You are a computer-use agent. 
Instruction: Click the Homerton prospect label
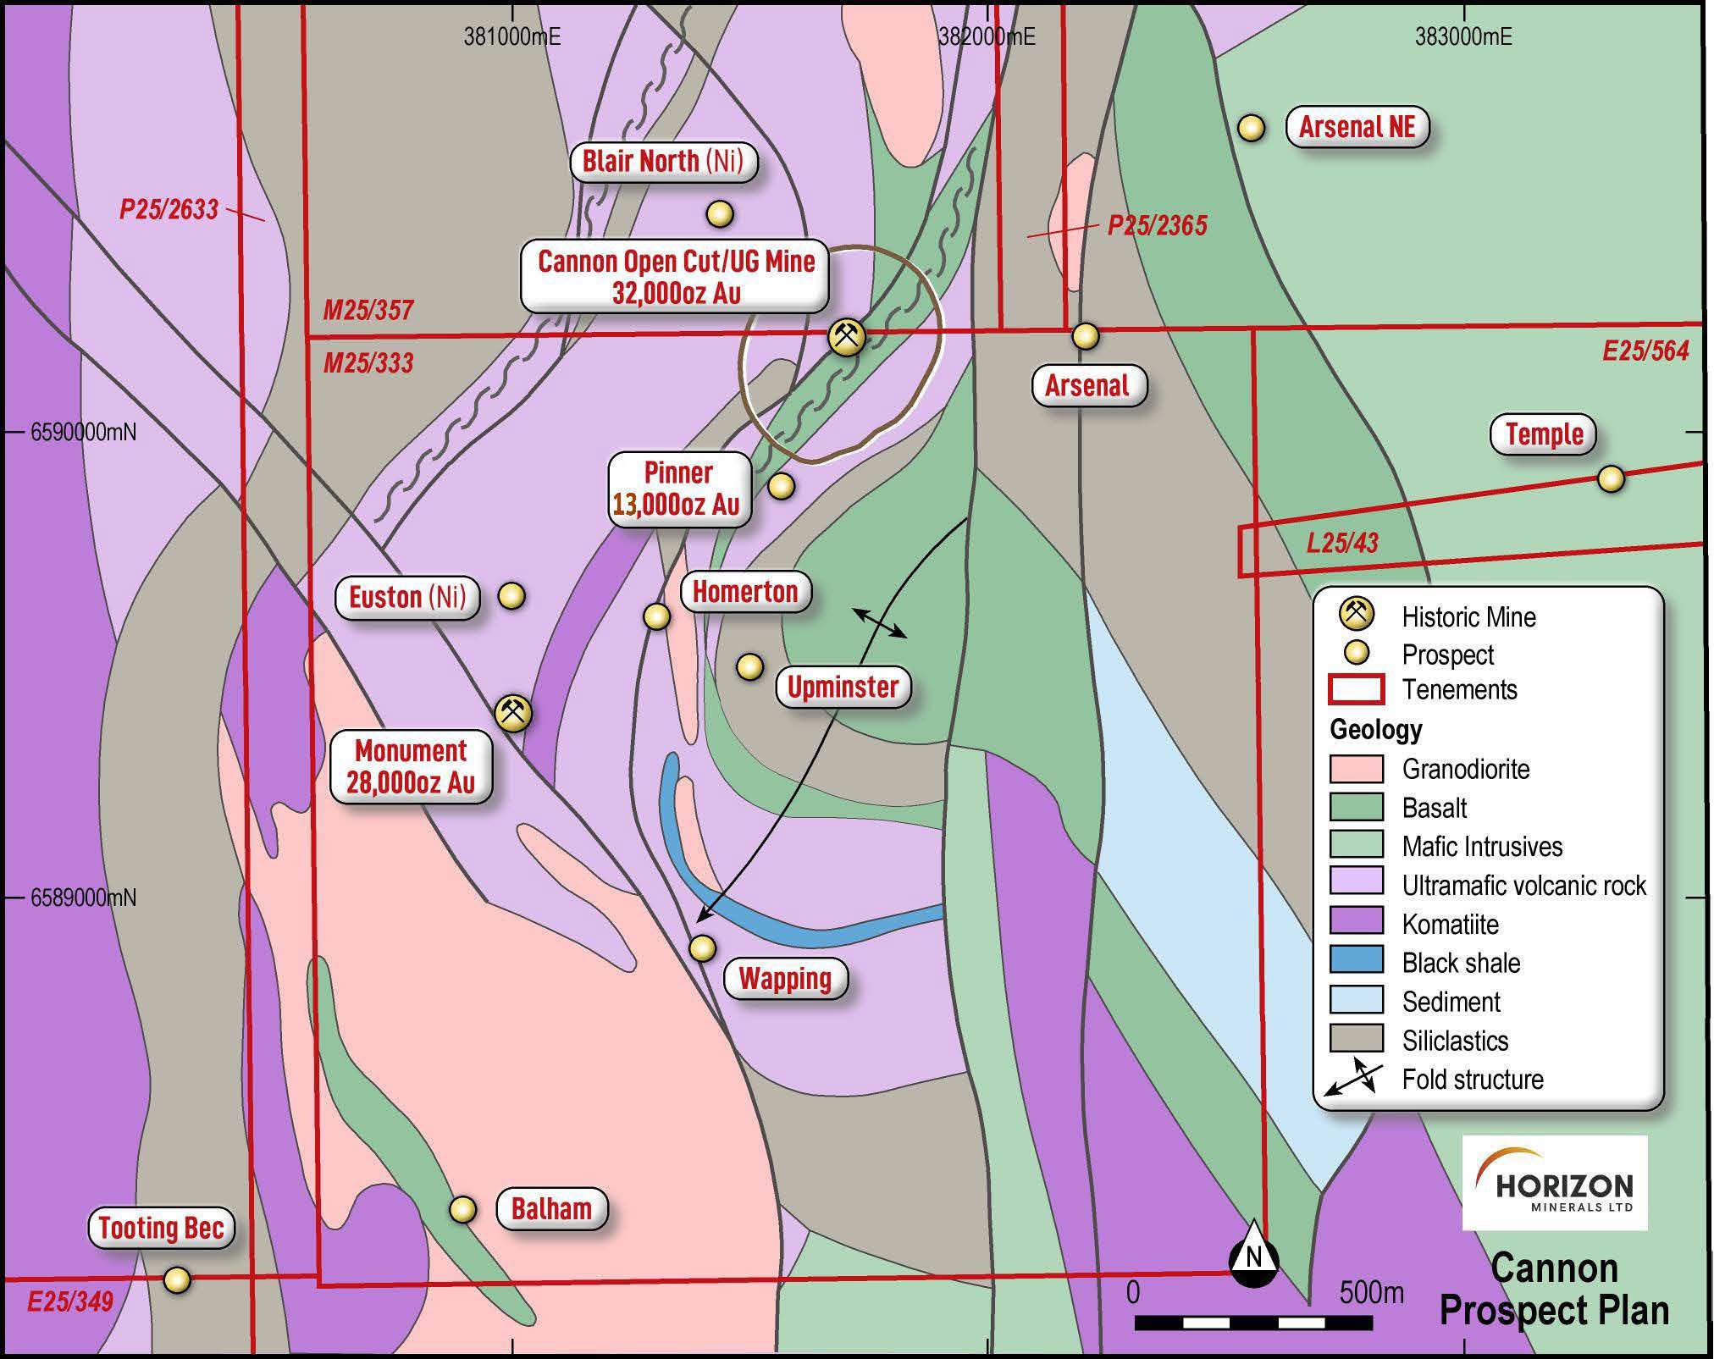[x=745, y=591]
